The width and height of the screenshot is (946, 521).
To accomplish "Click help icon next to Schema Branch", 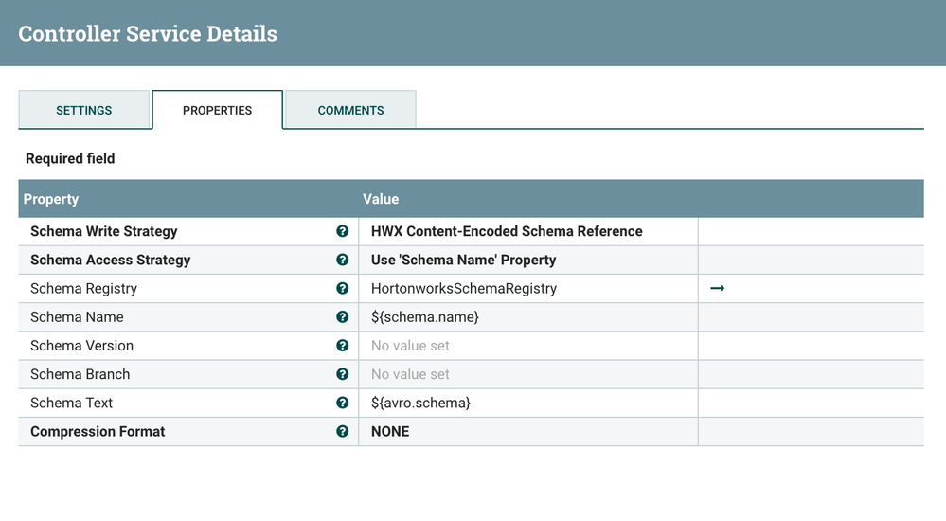I will 343,374.
